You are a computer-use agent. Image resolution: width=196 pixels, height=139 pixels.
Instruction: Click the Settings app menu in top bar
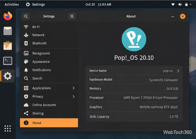tap(35, 4)
